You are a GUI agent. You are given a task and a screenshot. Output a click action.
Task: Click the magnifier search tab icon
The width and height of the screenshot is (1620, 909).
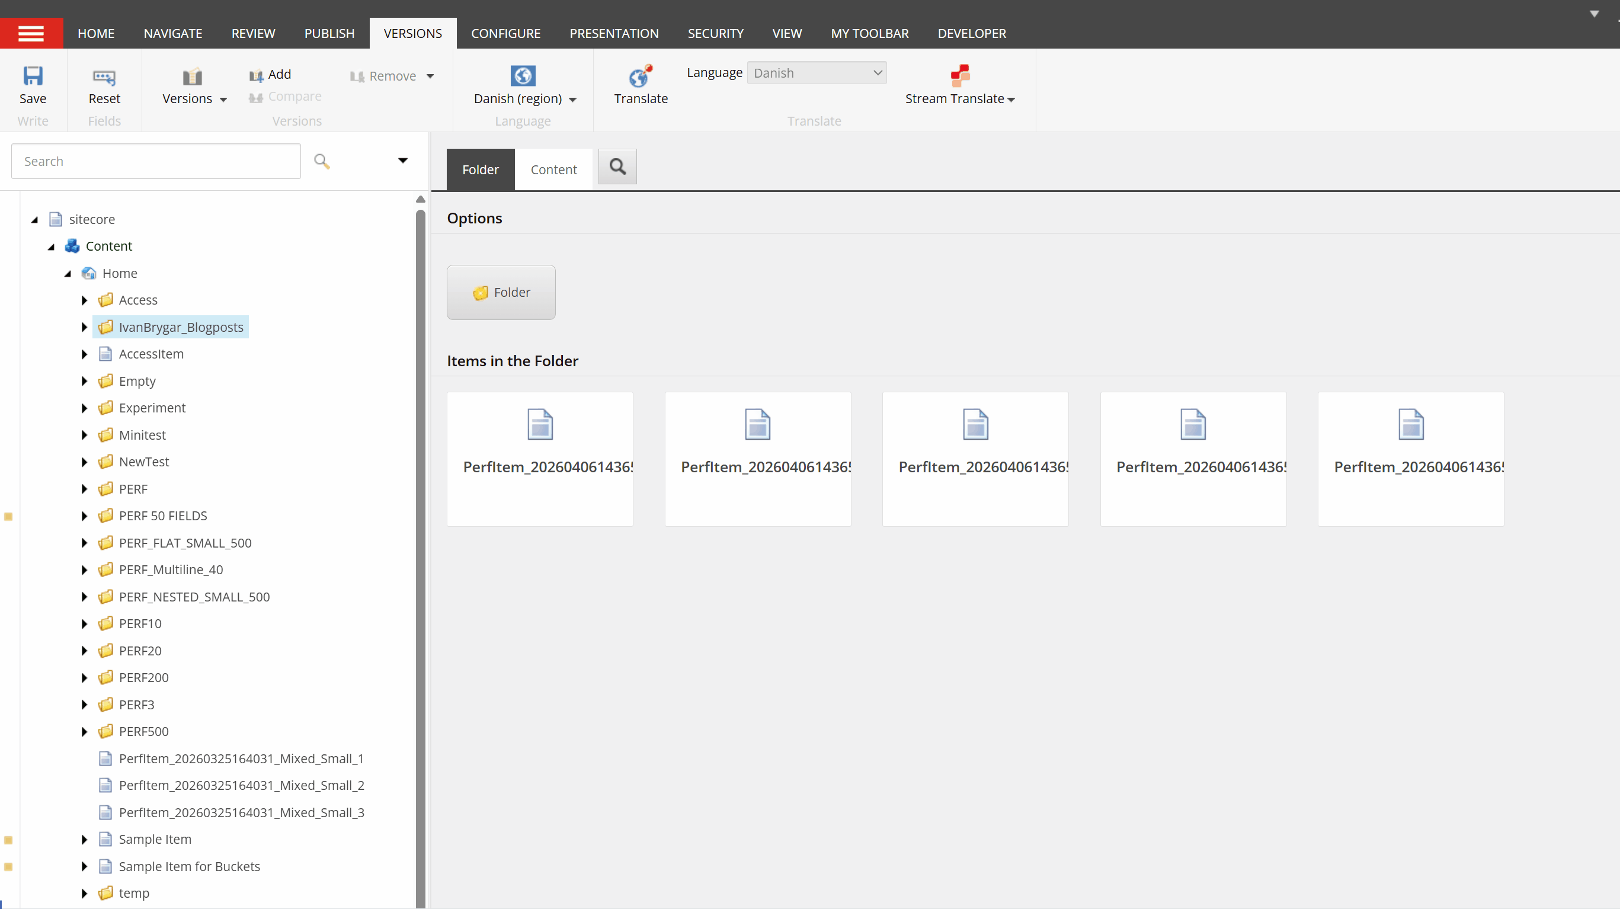click(x=617, y=167)
